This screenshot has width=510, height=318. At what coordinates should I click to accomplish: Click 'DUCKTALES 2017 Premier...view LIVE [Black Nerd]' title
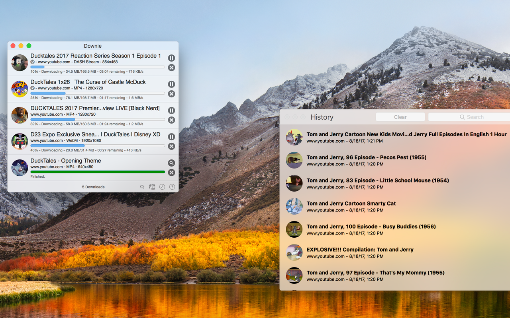coord(95,108)
